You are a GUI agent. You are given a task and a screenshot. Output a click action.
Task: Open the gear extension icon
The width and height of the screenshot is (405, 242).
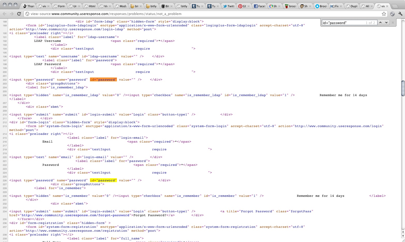393,14
